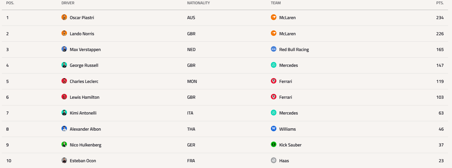Open George Russell driver profile link
The image size is (452, 168).
point(84,65)
